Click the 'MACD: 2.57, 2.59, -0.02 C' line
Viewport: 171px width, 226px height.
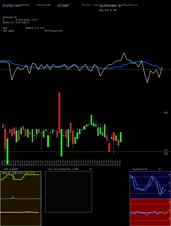[x=16, y=23]
